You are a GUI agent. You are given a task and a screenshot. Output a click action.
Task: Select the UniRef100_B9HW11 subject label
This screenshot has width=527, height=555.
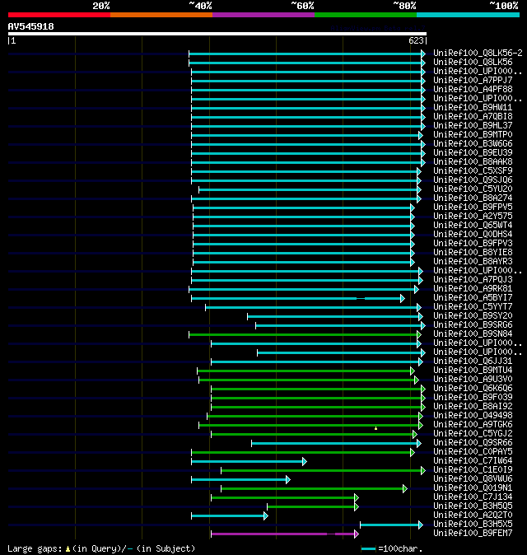pos(473,108)
